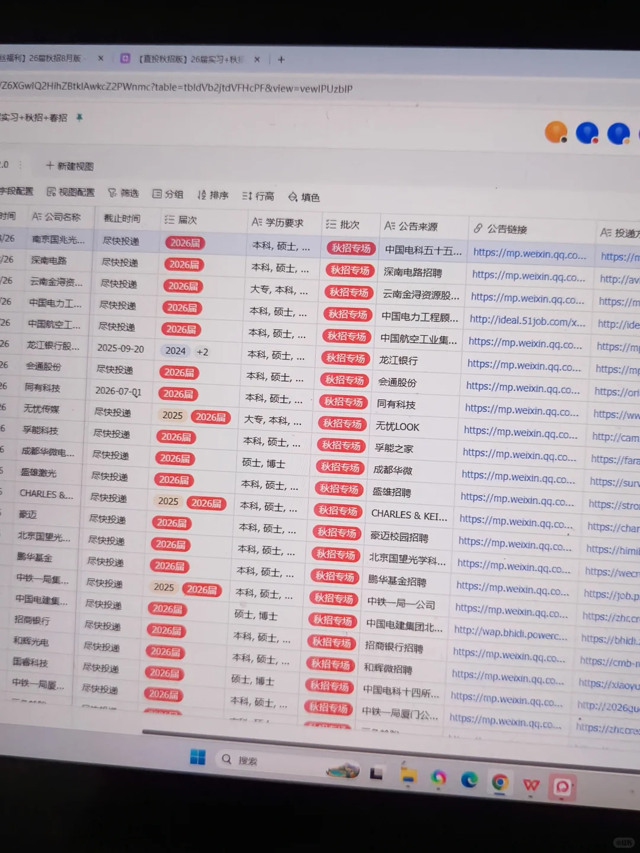The image size is (640, 853).
Task: Select the 南京国兆光... company cell
Action: point(58,239)
